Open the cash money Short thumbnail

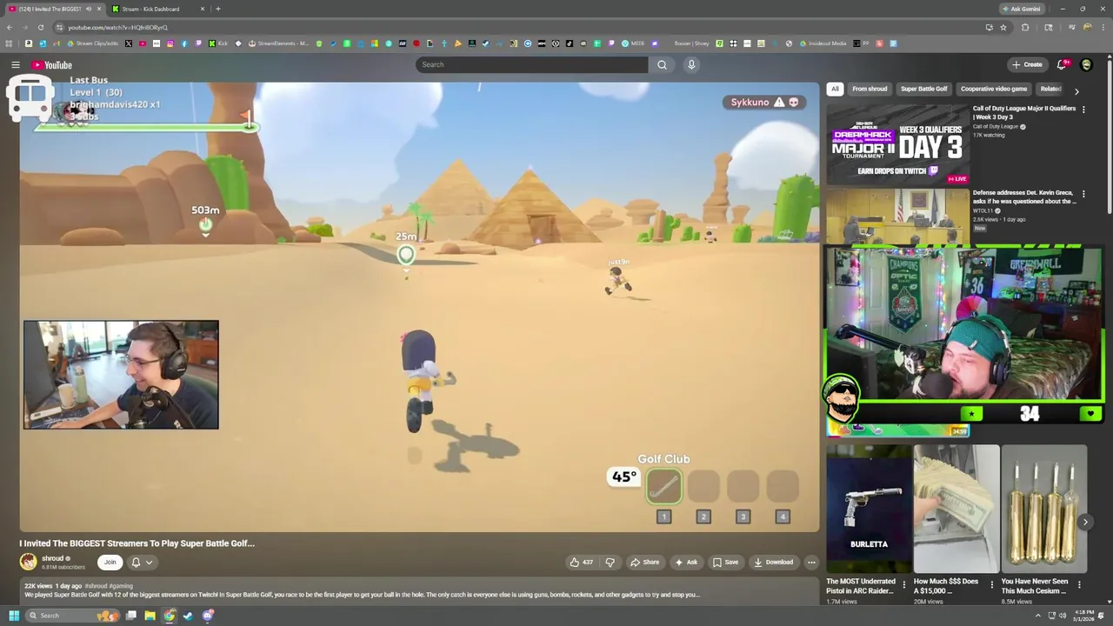956,509
